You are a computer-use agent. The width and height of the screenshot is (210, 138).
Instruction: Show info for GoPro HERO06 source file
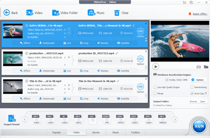[x=27, y=25]
